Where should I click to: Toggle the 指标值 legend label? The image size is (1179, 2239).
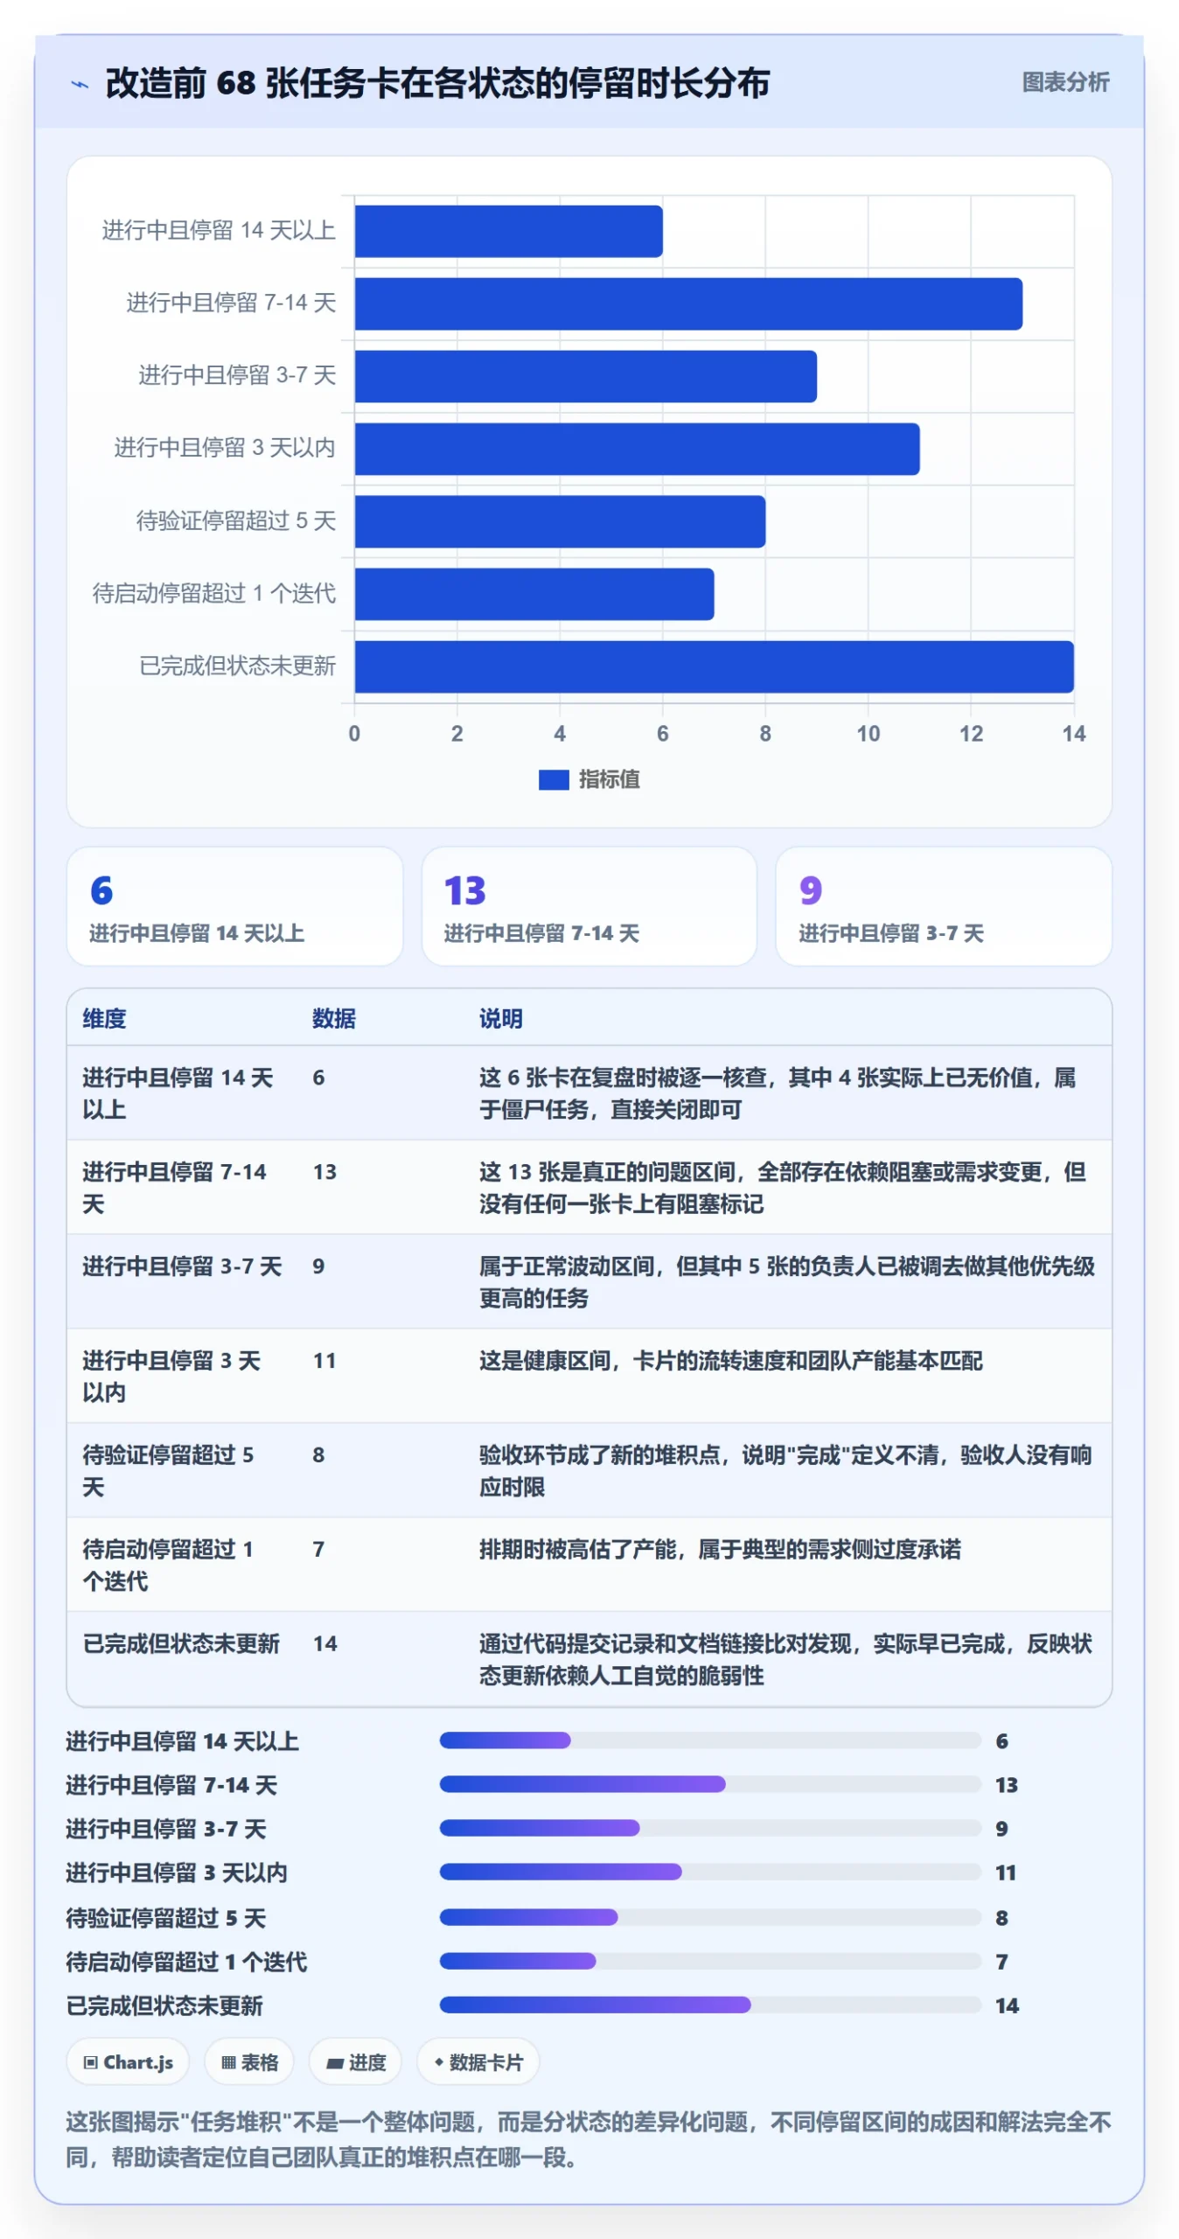coord(610,779)
